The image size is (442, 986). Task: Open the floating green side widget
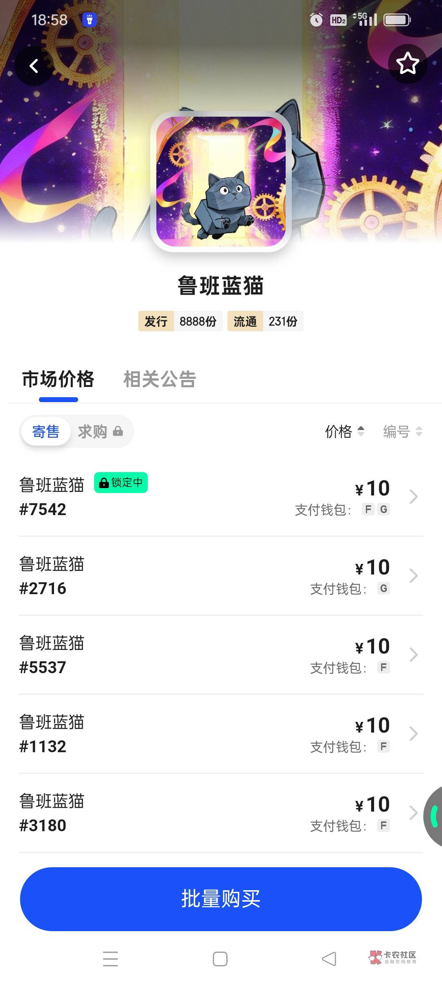(x=434, y=816)
